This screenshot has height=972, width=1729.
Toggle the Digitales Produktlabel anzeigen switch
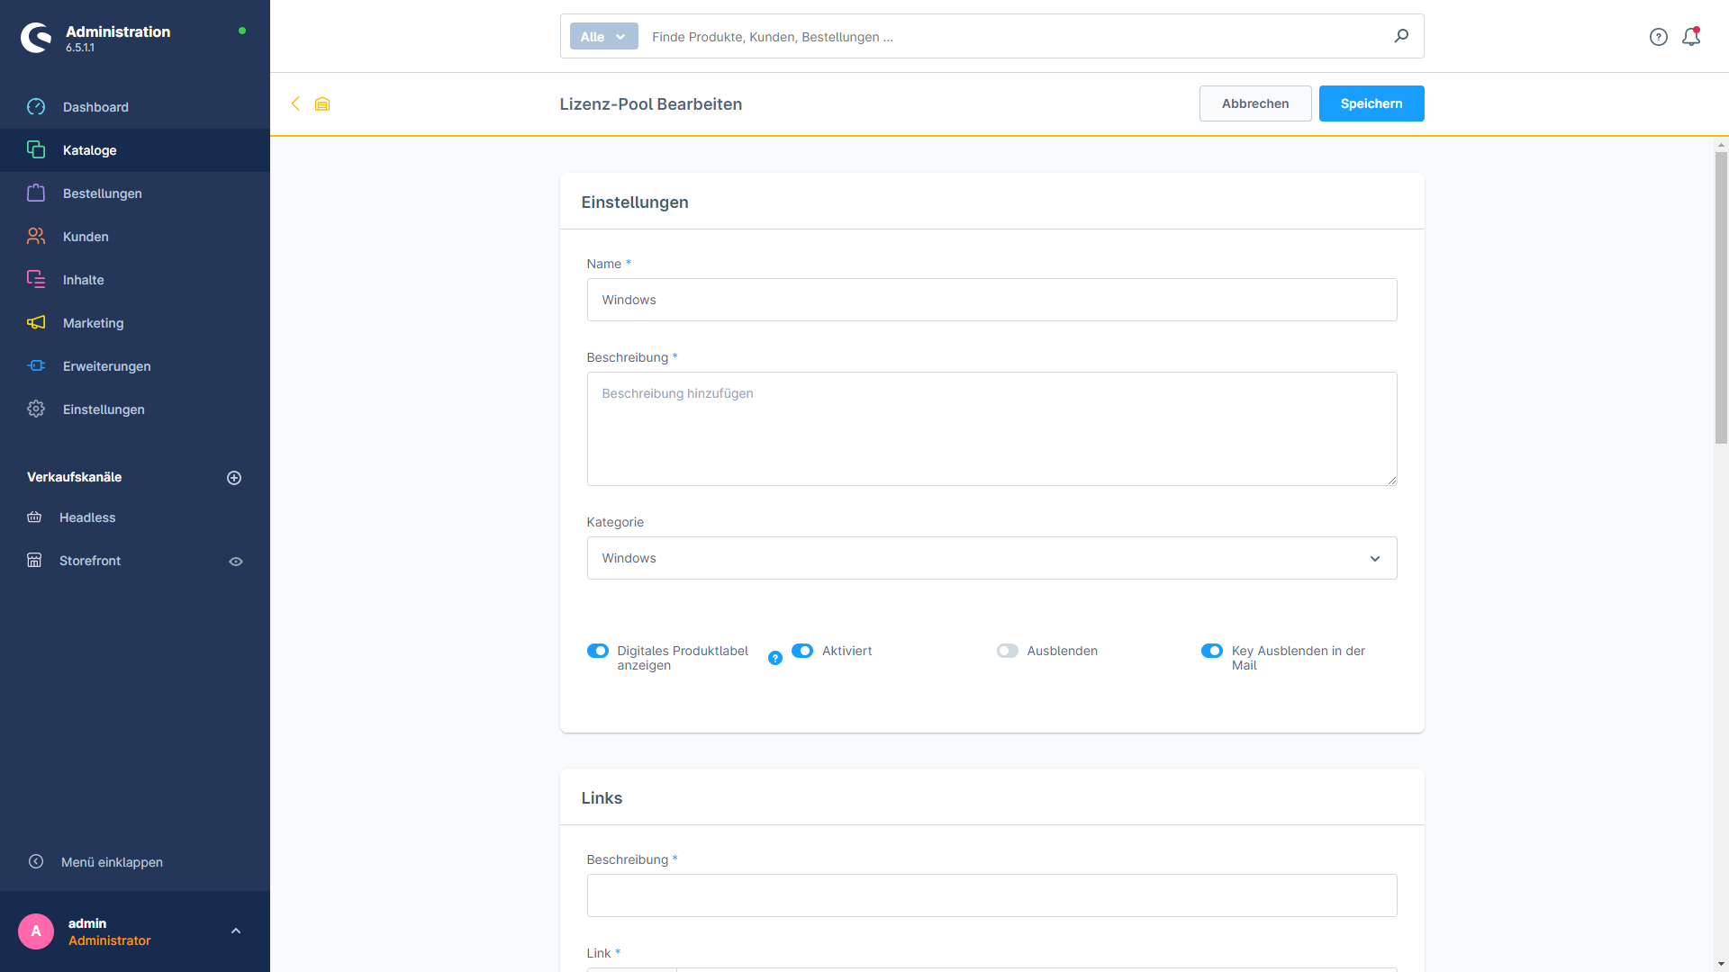pos(599,651)
